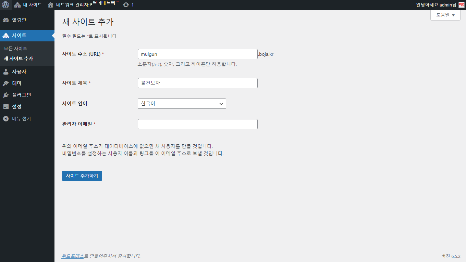This screenshot has width=466, height=262.
Task: Click the 플러그인 plug icon
Action: (x=6, y=95)
